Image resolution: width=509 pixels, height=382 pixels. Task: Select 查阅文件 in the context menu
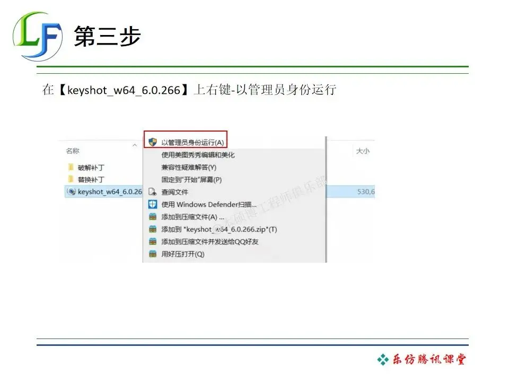pyautogui.click(x=174, y=192)
